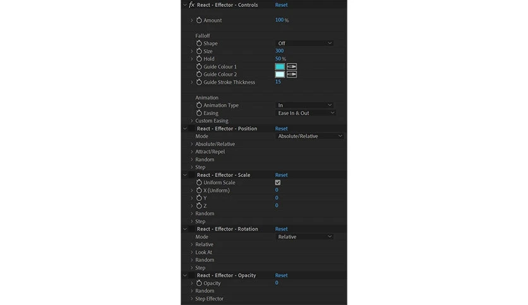
Task: Expand the Relative rotation group
Action: [x=192, y=245]
